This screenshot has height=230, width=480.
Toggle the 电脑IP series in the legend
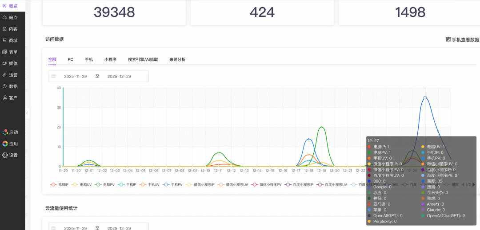[59, 184]
